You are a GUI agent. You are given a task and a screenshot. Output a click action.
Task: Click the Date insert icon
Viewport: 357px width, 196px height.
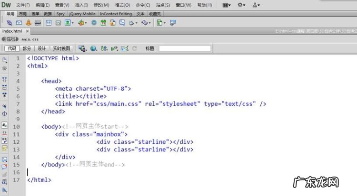102,22
